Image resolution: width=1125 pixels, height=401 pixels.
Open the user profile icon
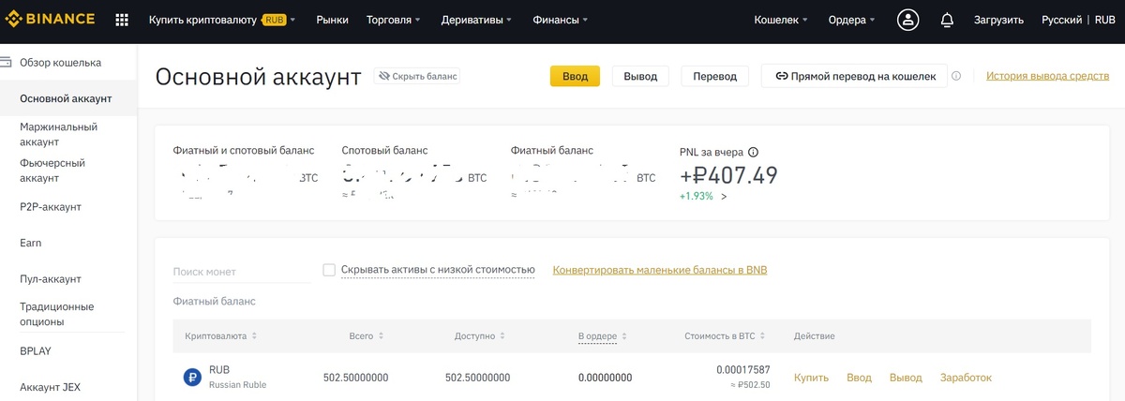(907, 20)
